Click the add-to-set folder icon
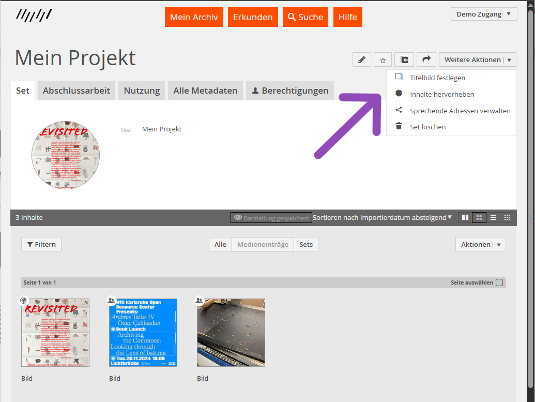This screenshot has height=402, width=535. pyautogui.click(x=404, y=59)
